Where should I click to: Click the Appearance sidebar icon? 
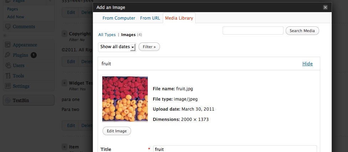point(8,45)
